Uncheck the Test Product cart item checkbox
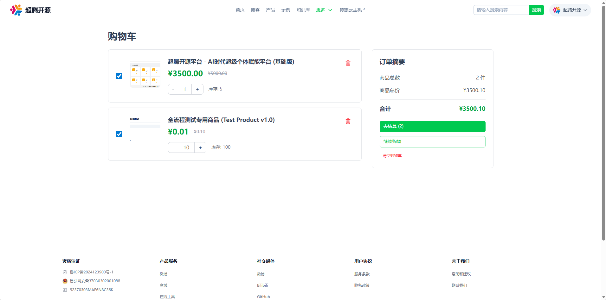 click(119, 134)
